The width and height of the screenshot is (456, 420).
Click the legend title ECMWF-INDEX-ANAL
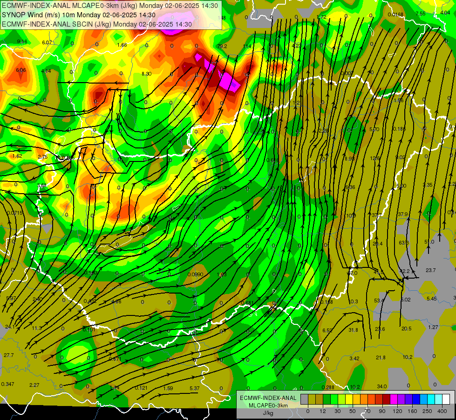coord(268,398)
